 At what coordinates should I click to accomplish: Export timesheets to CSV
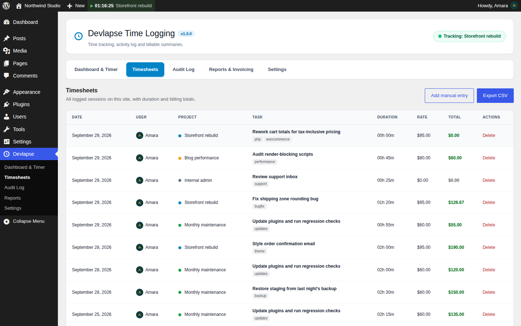point(495,96)
